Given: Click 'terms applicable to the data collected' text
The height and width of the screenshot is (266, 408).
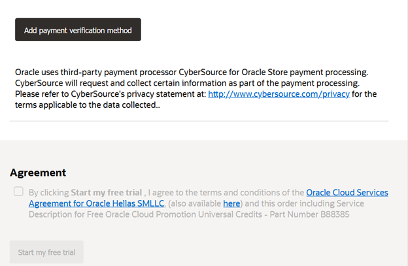Looking at the screenshot, I should tap(86, 105).
